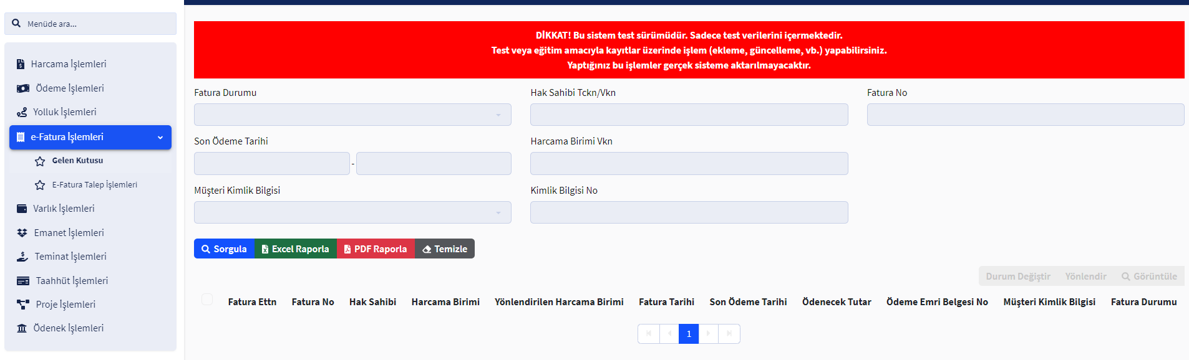
Task: Collapse the e-Fatura İşlemleri menu chevron
Action: (x=160, y=138)
